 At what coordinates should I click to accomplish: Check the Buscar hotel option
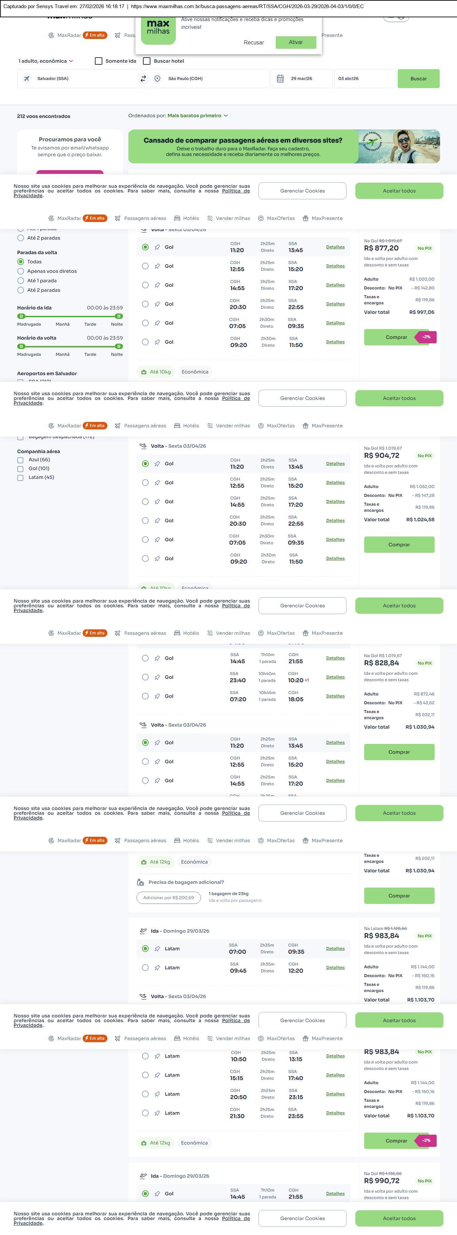coord(147,61)
